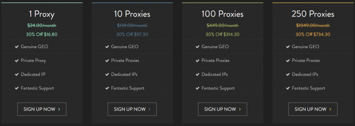Viewport: 355px width, 126px height.
Task: Click checkmark beside Dedicated IPs in 250 Proxies plan
Action: pyautogui.click(x=287, y=74)
